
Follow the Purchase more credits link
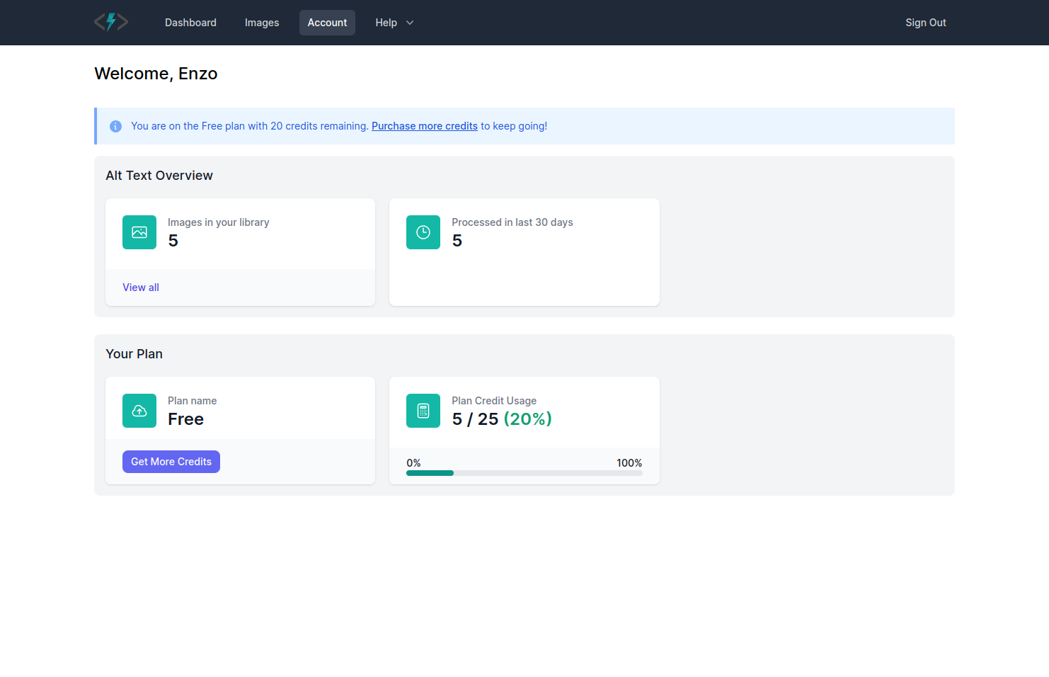(x=425, y=126)
